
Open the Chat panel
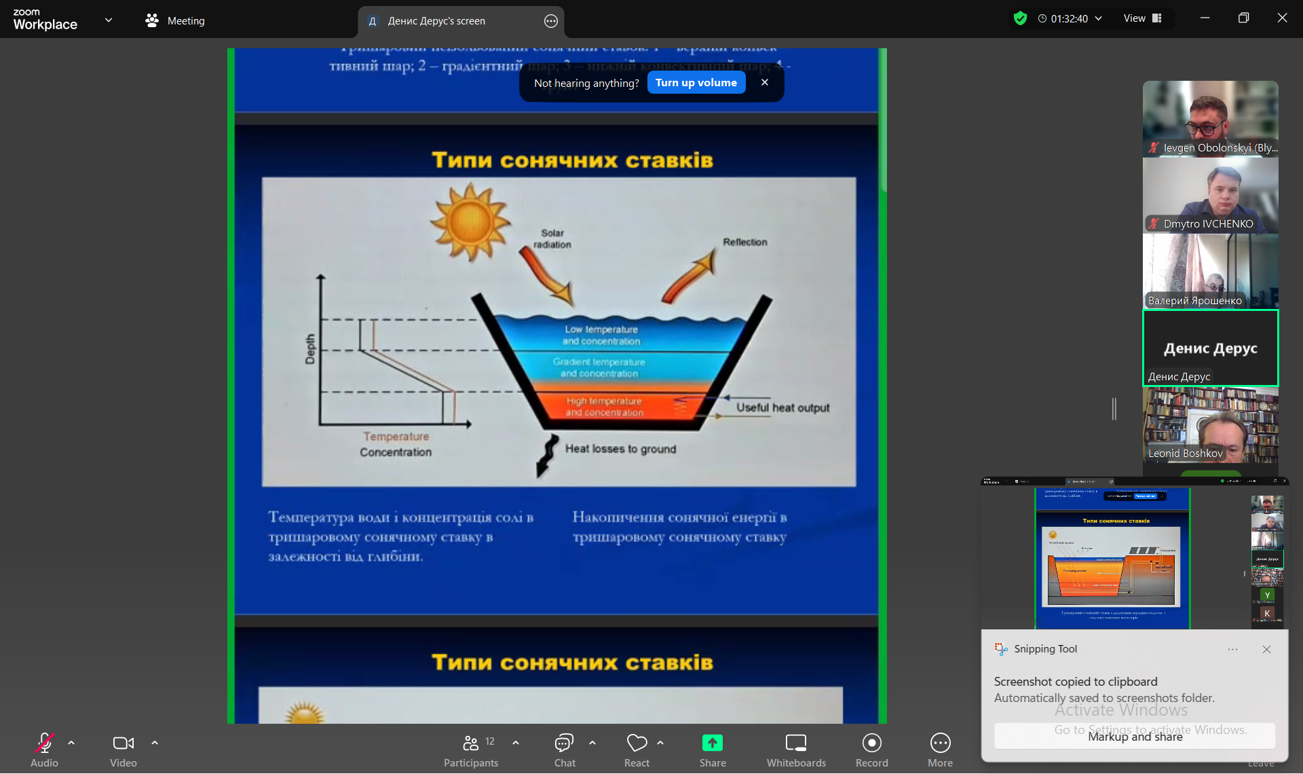point(565,750)
